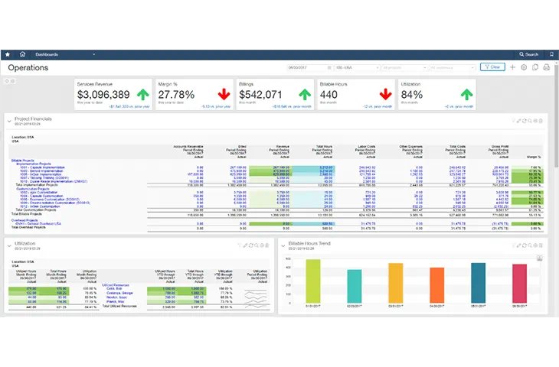Click the red down arrow on Billable Hours
This screenshot has width=559, height=367.
(x=385, y=94)
